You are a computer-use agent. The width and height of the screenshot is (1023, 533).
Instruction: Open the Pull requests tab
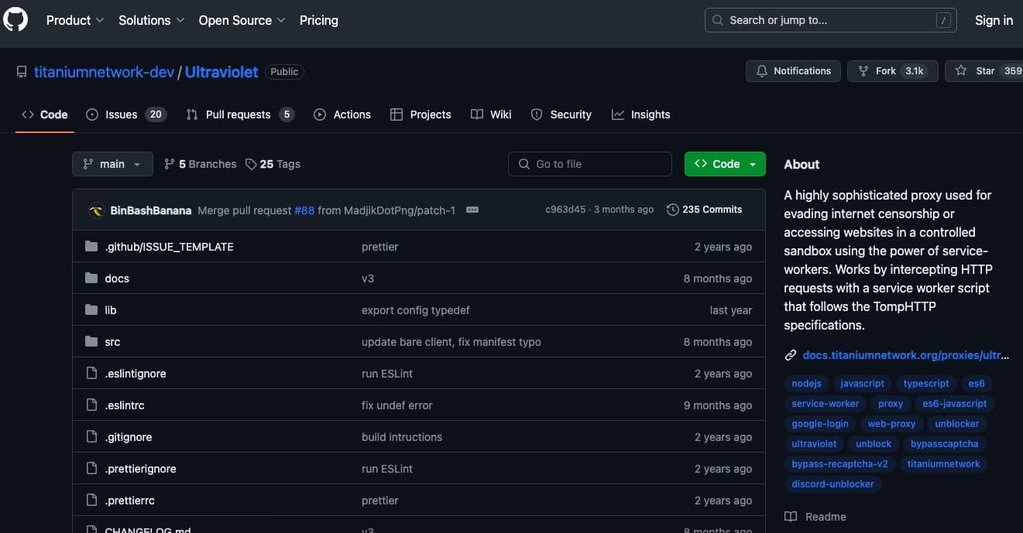pyautogui.click(x=240, y=114)
